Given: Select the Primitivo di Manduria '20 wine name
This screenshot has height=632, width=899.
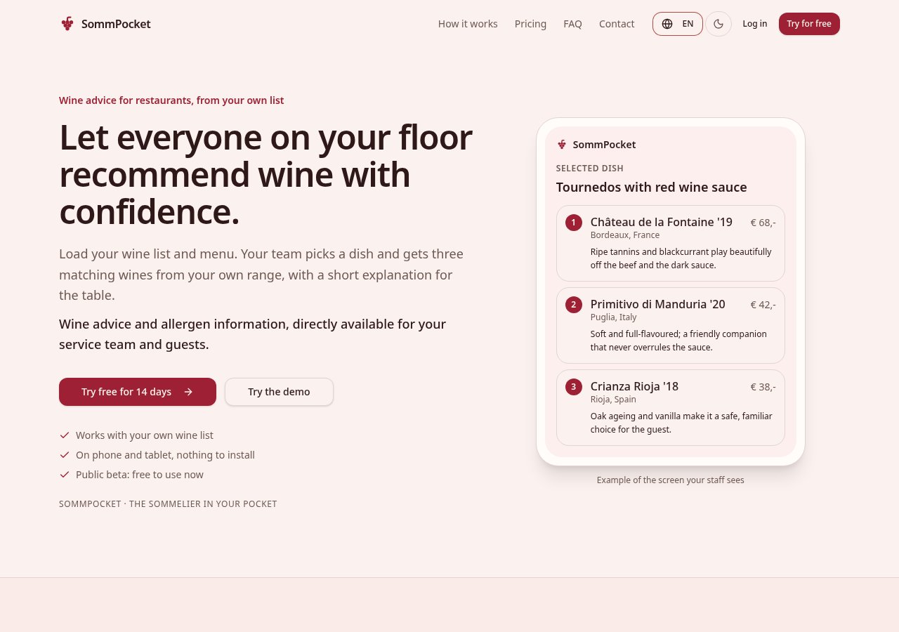Looking at the screenshot, I should [658, 304].
